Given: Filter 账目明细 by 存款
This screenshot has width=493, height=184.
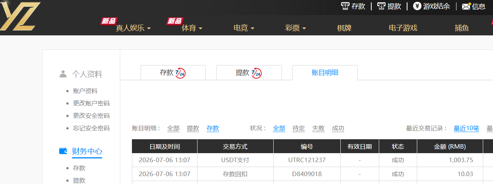Looking at the screenshot, I should (x=213, y=128).
